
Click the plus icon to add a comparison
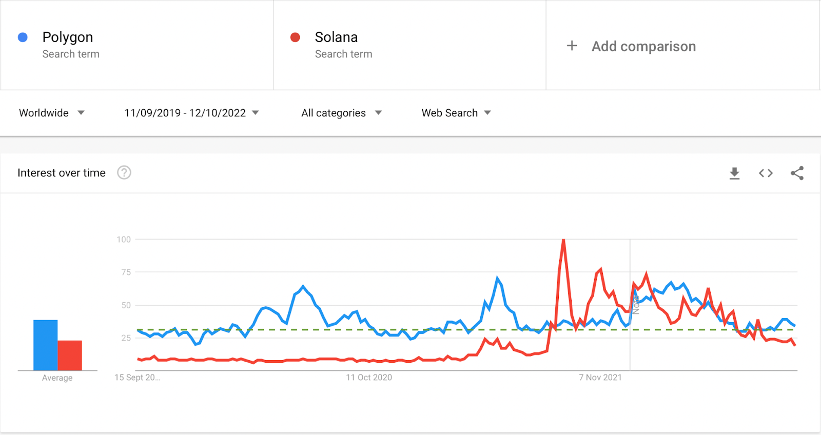pyautogui.click(x=571, y=46)
